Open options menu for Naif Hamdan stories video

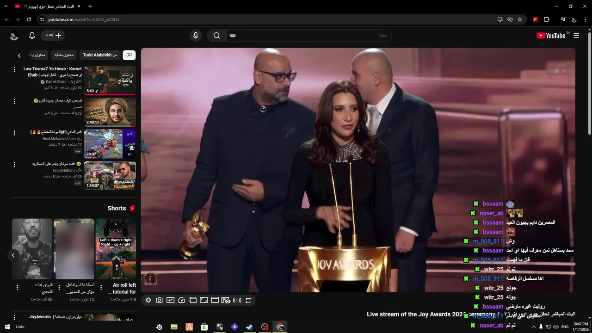(x=14, y=101)
